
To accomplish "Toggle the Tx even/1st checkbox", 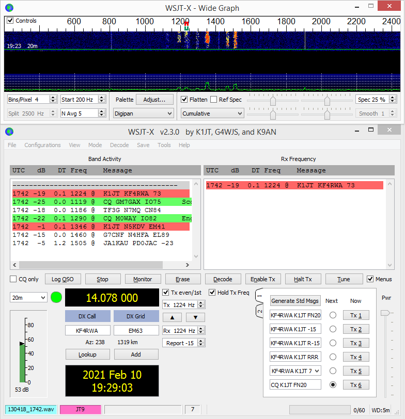I will 166,293.
